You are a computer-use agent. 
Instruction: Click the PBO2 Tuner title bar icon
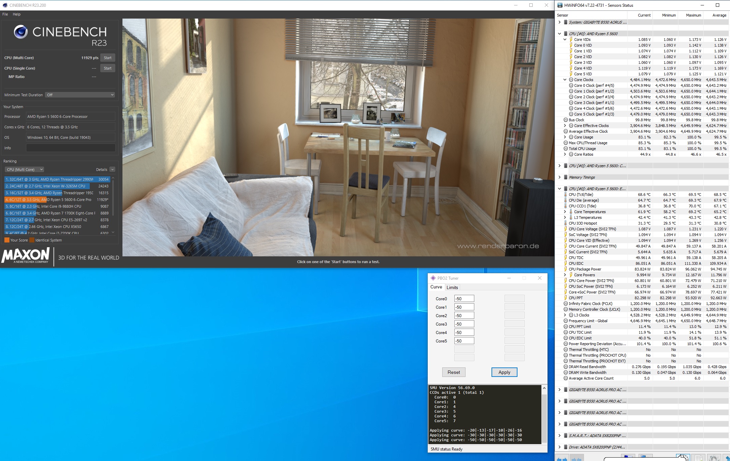click(433, 278)
